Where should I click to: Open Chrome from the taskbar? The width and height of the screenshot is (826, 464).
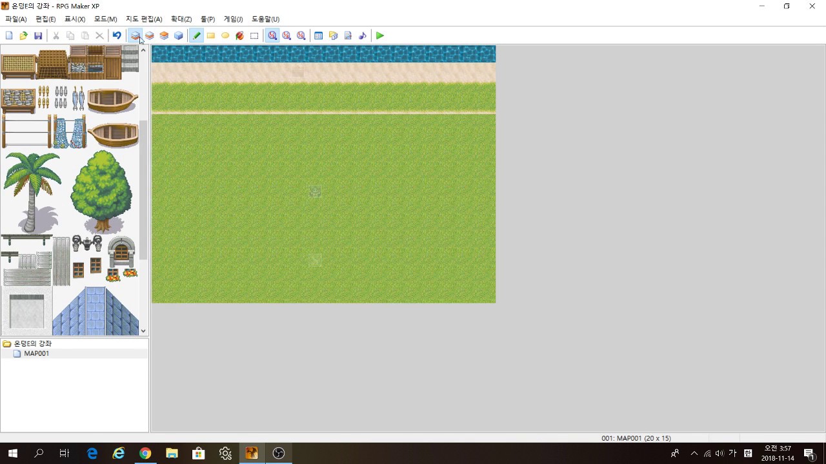point(145,453)
